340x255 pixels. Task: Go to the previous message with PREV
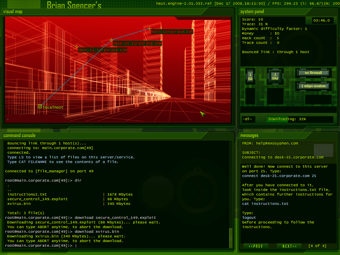(256, 246)
